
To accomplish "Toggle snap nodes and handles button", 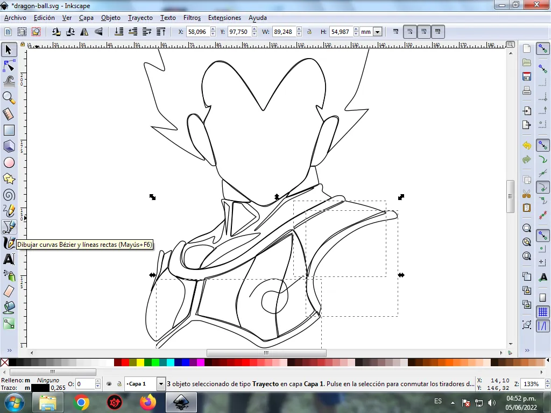I will point(542,145).
